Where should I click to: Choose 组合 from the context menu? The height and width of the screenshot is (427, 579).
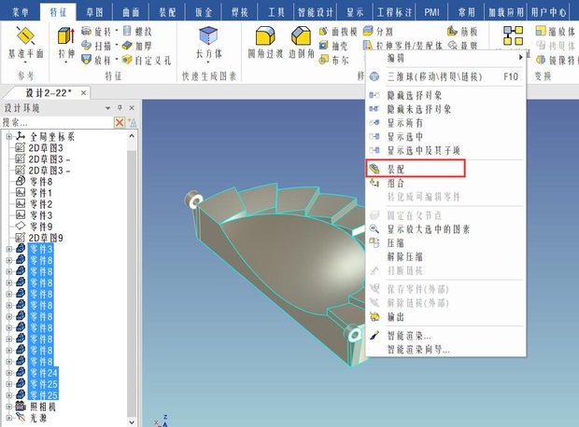click(445, 183)
